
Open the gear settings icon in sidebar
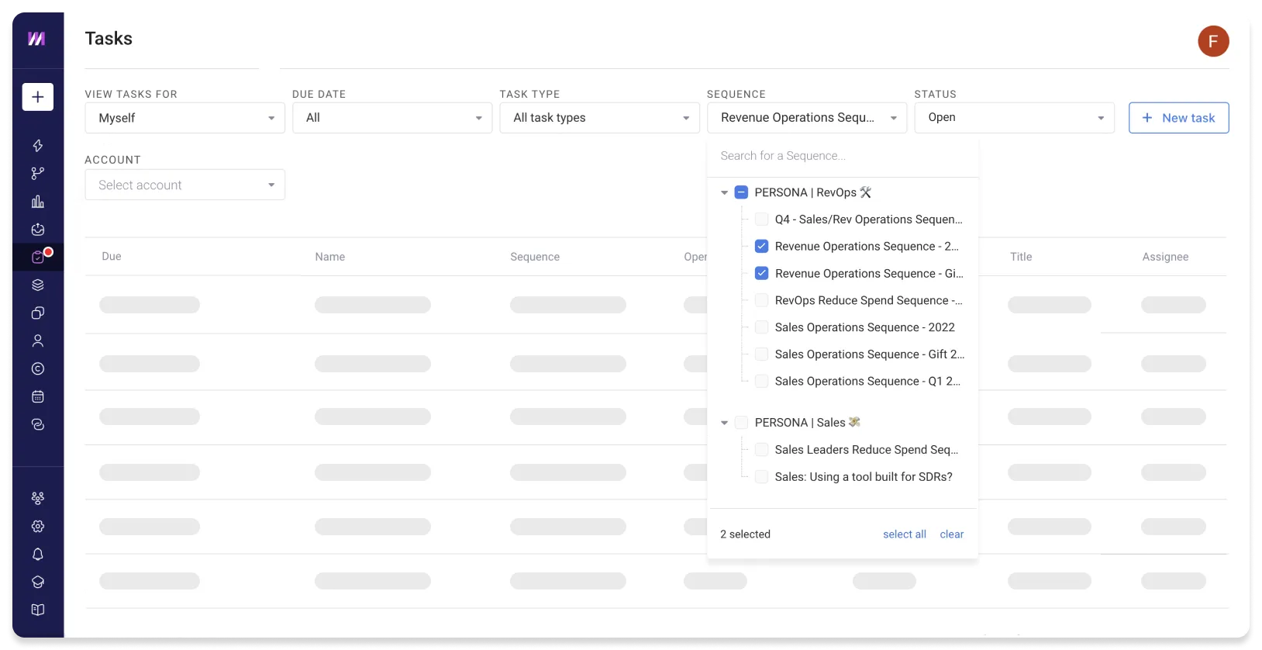point(37,526)
